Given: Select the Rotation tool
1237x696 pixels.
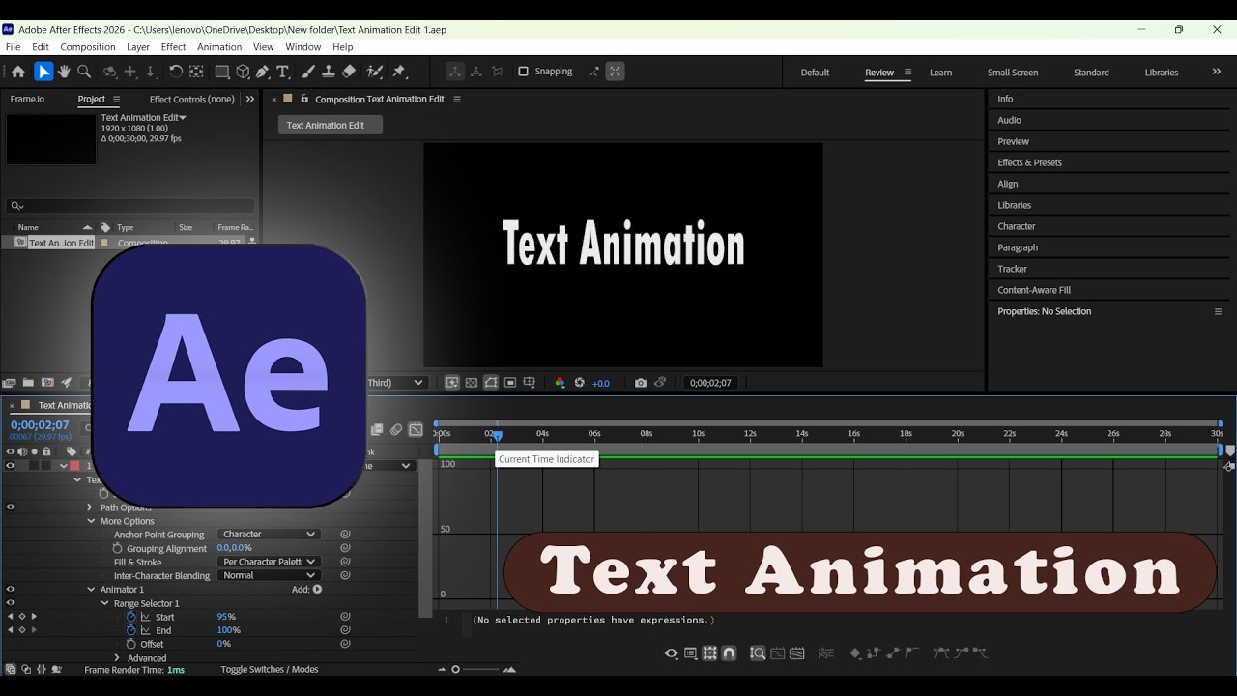Looking at the screenshot, I should click(176, 72).
